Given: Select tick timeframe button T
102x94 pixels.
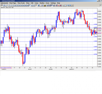Looking at the screenshot, I should pyautogui.click(x=9, y=6).
